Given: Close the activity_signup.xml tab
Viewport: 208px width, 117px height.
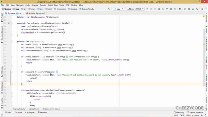Looking at the screenshot, I should click(46, 13).
